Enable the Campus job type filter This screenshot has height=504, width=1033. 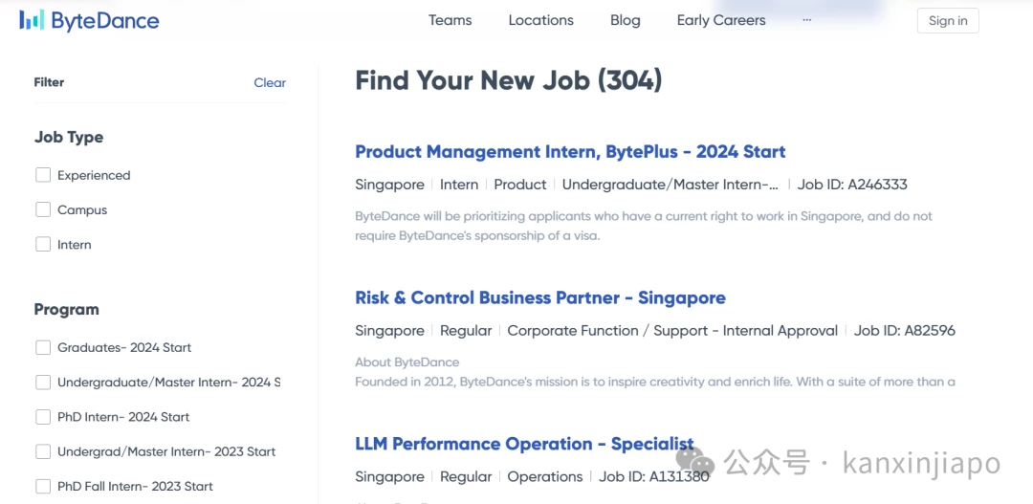point(43,209)
